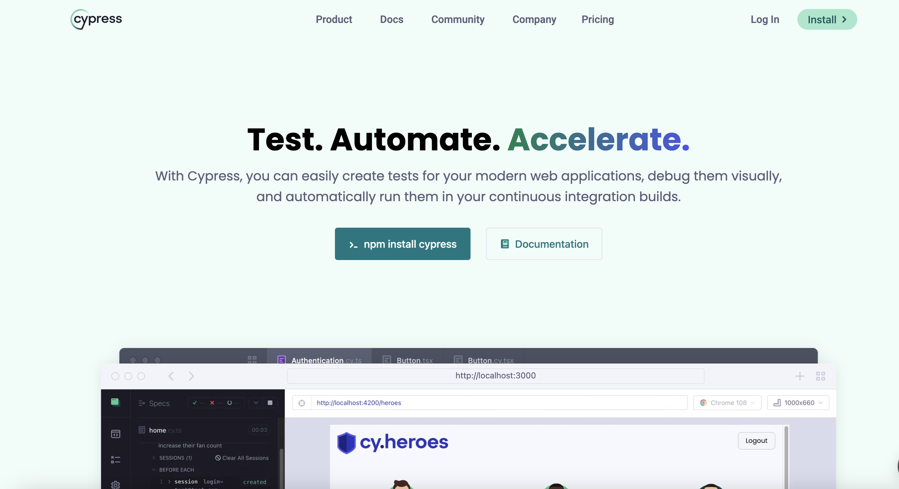Click the Cypress logo
Viewport: 899px width, 489px height.
coord(96,19)
